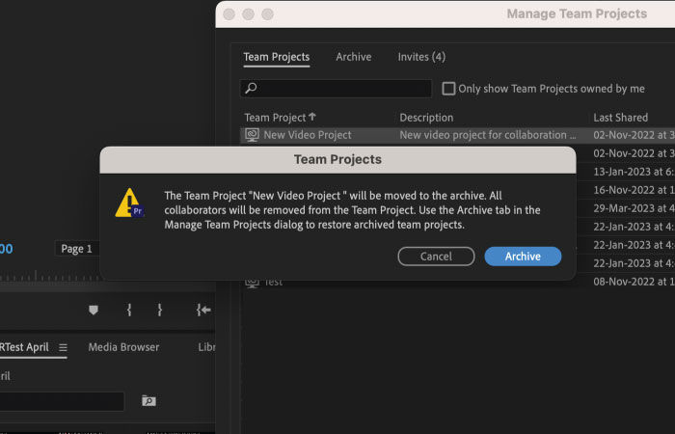Click the 16-Nov-2022 last shared date
675x434 pixels.
tap(634, 190)
